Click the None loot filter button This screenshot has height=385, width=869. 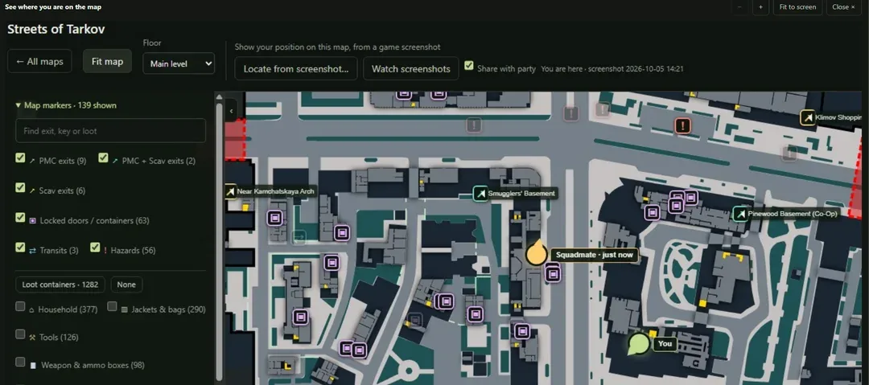coord(126,285)
